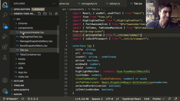Open the errors and warnings count
180x101 pixels.
tap(33, 99)
